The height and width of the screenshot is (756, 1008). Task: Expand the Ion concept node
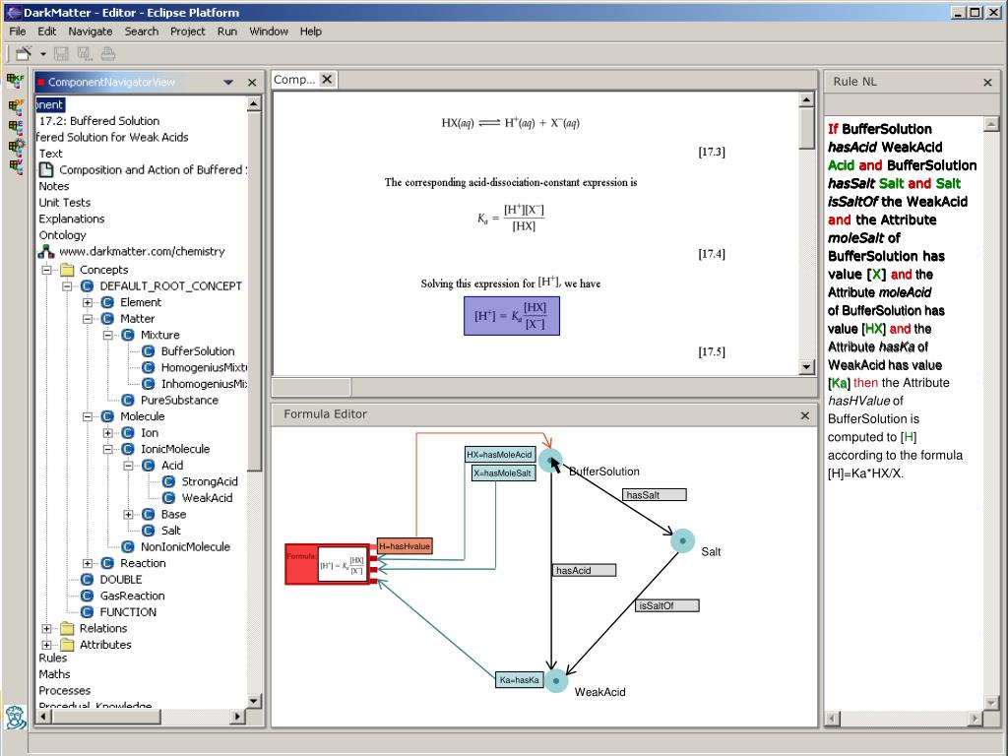pos(108,433)
